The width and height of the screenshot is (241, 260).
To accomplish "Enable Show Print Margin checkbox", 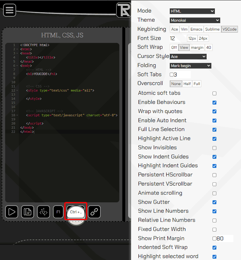I will coord(214,238).
